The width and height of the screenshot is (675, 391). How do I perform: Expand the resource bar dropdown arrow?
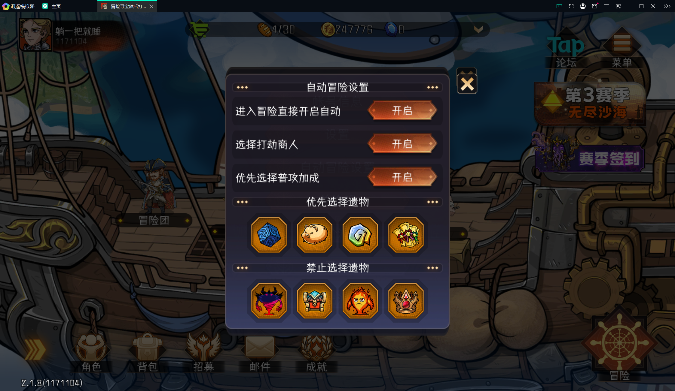478,29
